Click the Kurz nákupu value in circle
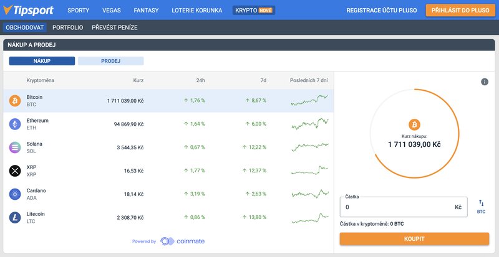499x257 pixels. pyautogui.click(x=414, y=144)
